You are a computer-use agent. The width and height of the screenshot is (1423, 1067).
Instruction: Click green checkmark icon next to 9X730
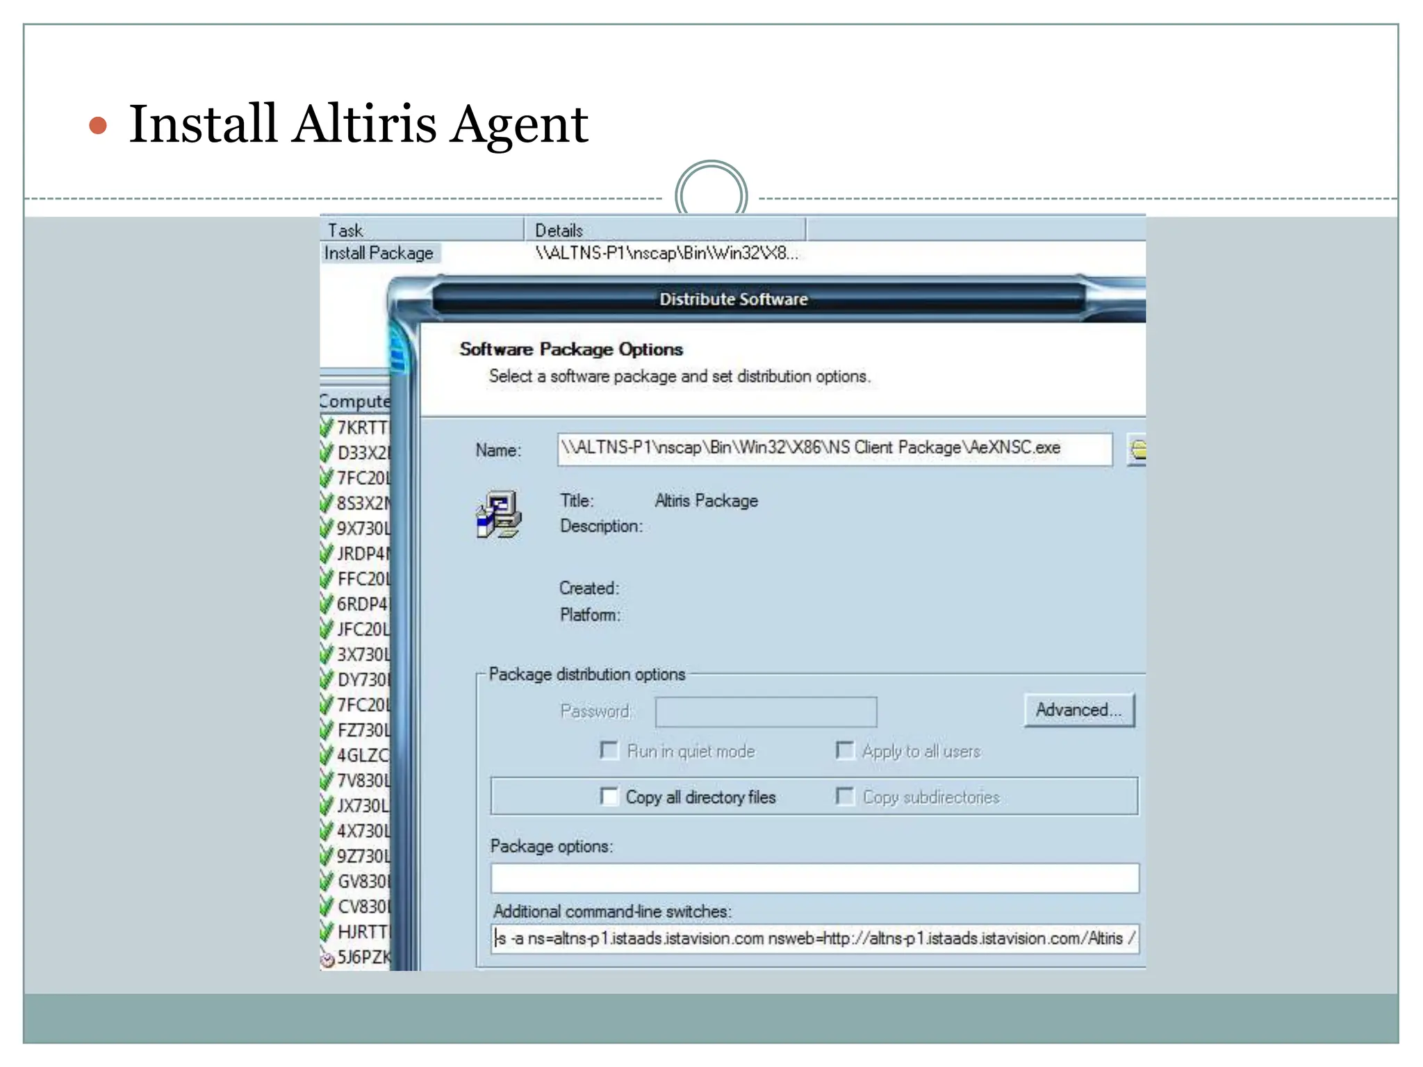point(327,527)
